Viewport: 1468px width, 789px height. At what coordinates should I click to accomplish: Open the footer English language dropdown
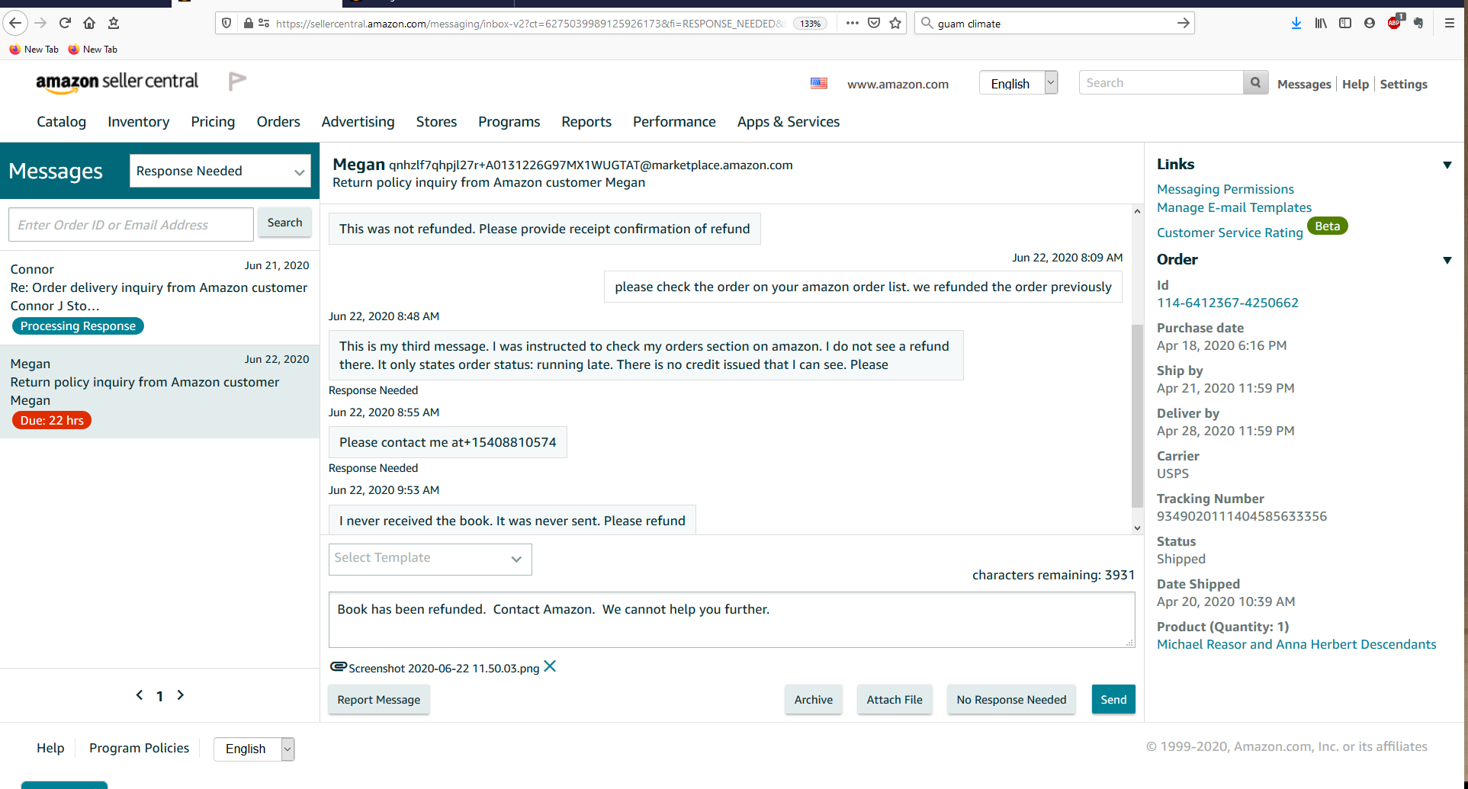coord(254,749)
